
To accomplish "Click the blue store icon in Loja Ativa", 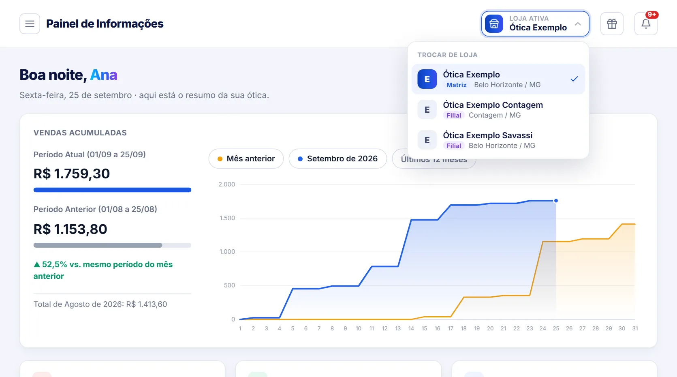I will point(494,24).
